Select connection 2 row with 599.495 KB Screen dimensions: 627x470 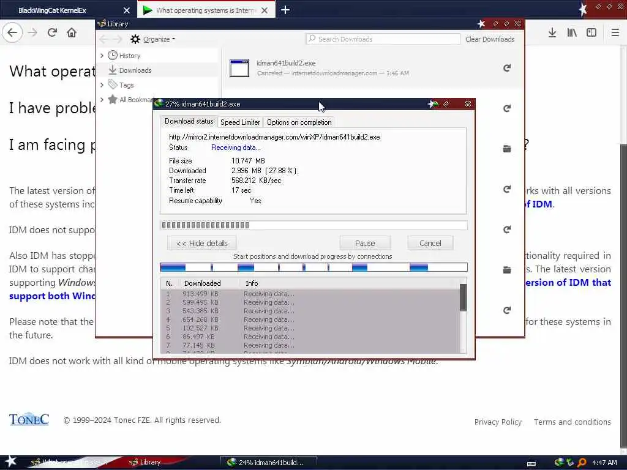pos(310,302)
